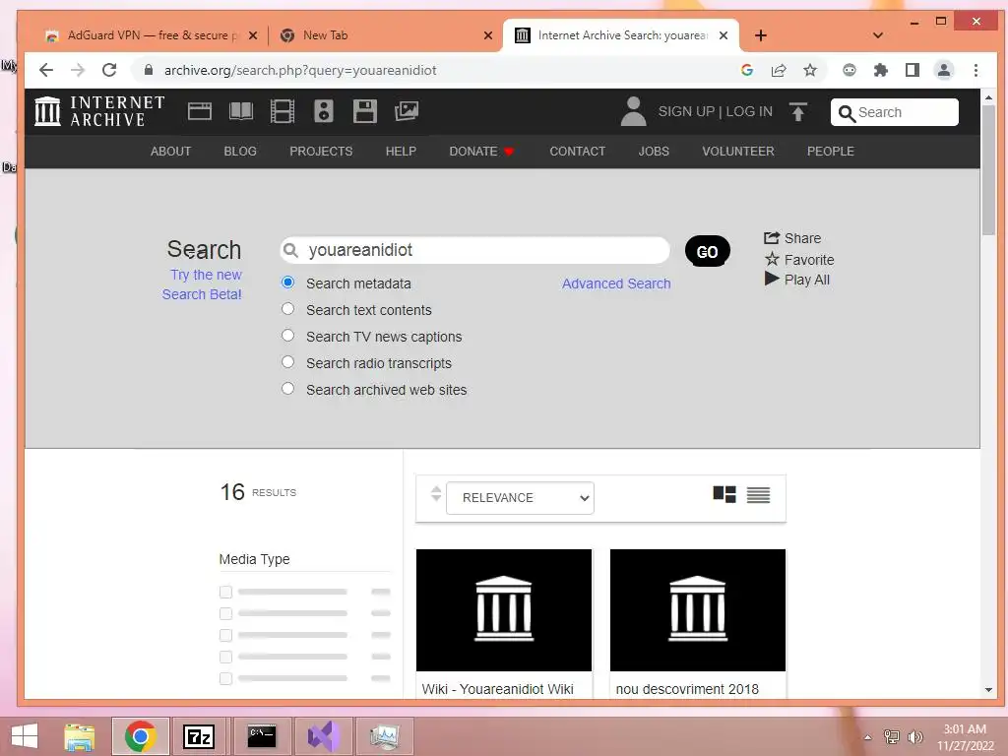Open File Explorer from taskbar
1008x756 pixels.
click(80, 736)
